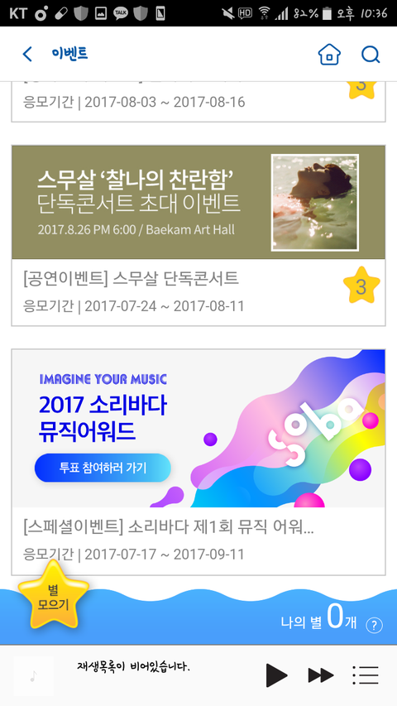Open the home icon in header
This screenshot has height=706, width=397.
point(329,55)
